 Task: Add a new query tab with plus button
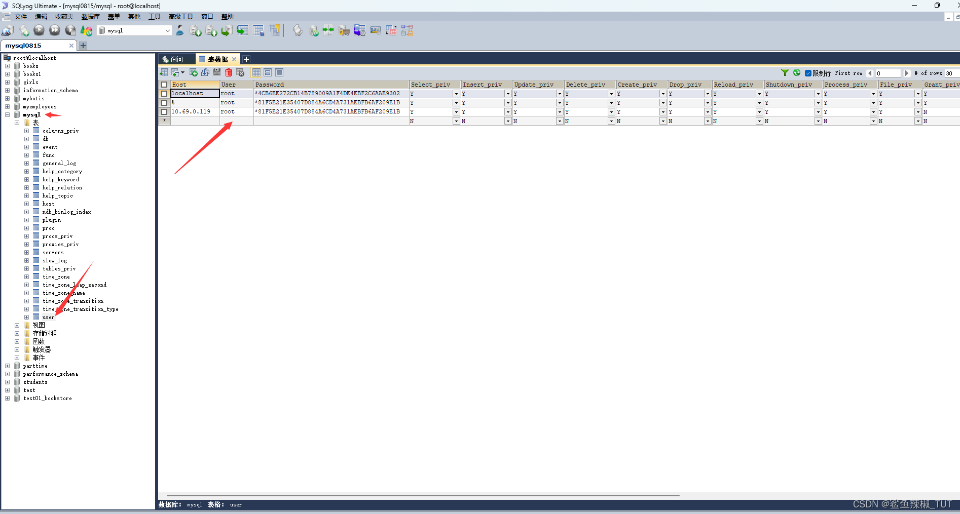246,59
